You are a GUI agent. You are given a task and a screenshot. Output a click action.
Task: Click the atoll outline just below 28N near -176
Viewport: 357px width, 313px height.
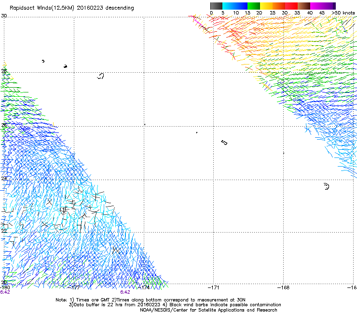tap(101, 76)
